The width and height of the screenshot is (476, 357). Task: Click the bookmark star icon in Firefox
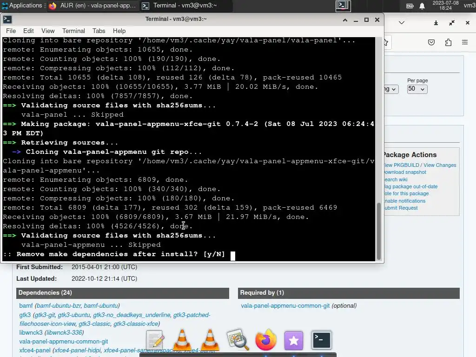click(386, 42)
